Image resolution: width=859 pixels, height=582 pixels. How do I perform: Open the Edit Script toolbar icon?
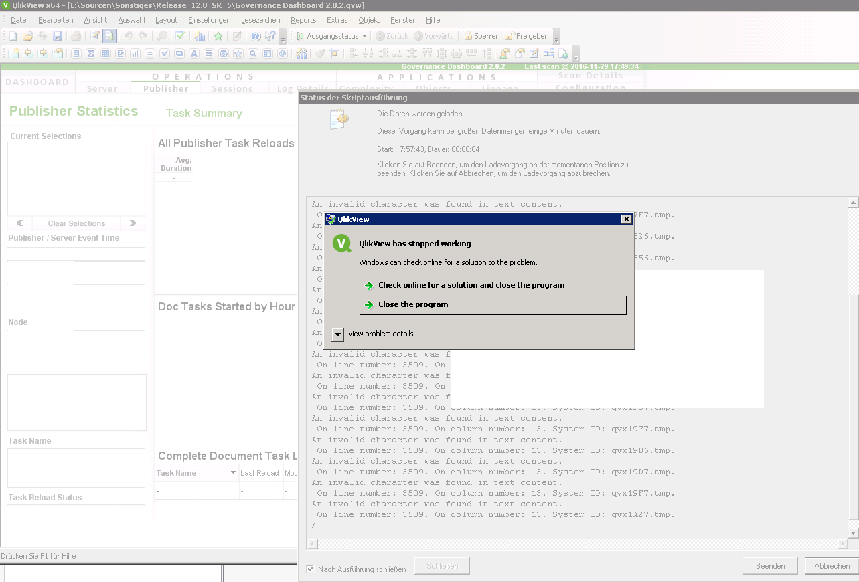click(95, 36)
